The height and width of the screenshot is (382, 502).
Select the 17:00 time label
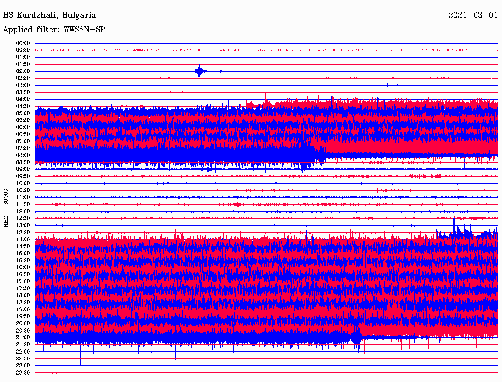pyautogui.click(x=23, y=281)
